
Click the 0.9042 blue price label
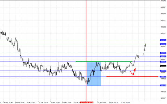click(163, 44)
